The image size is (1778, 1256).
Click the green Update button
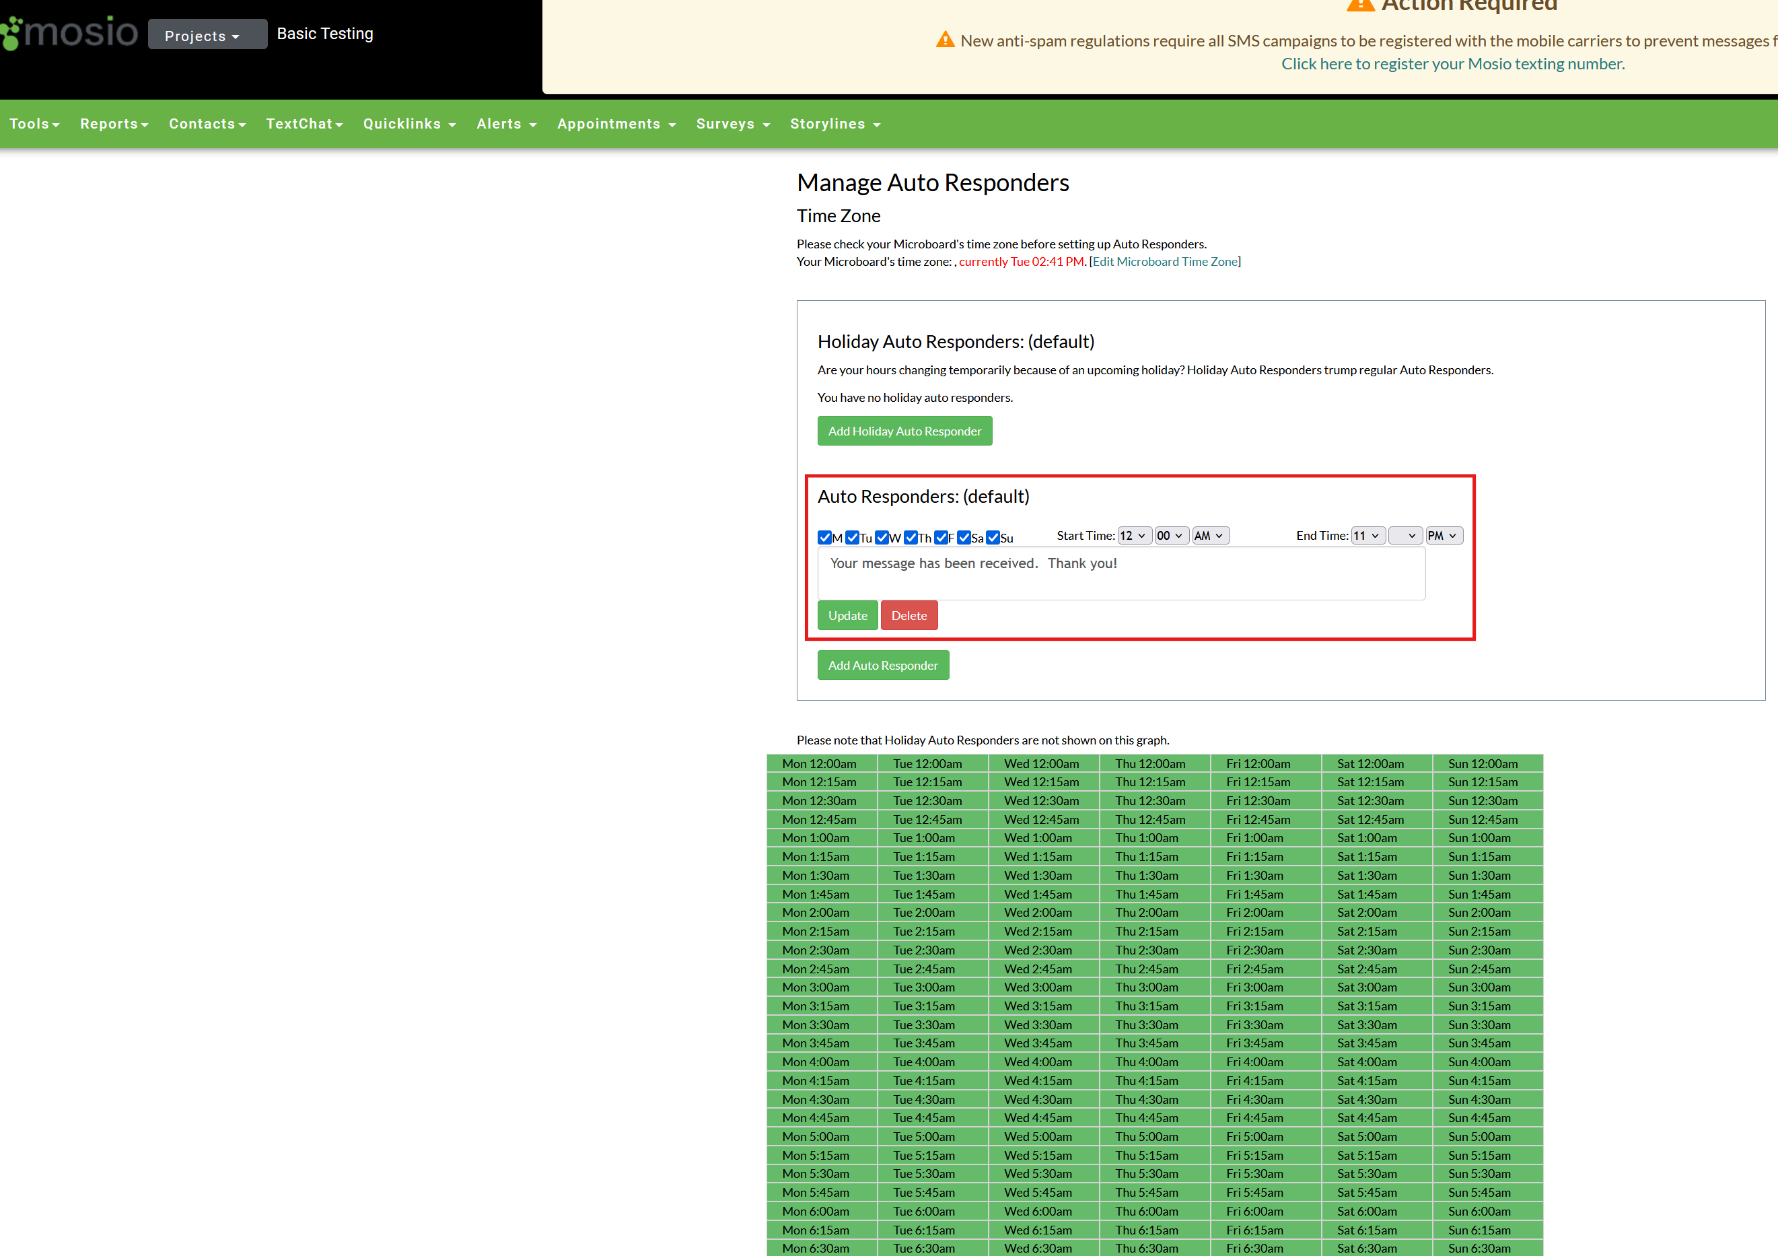848,616
